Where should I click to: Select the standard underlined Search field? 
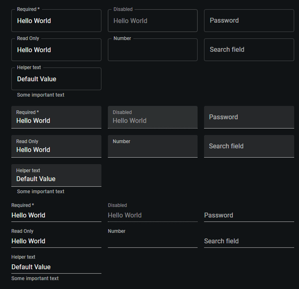coord(249,241)
